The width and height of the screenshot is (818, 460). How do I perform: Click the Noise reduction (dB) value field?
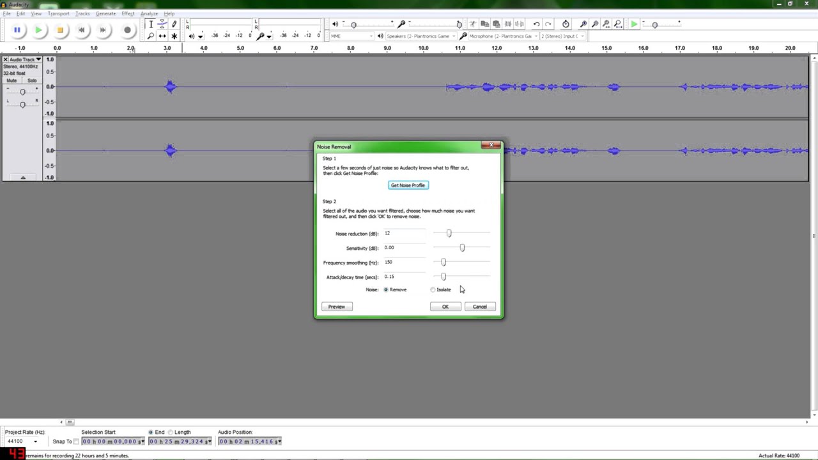[405, 233]
